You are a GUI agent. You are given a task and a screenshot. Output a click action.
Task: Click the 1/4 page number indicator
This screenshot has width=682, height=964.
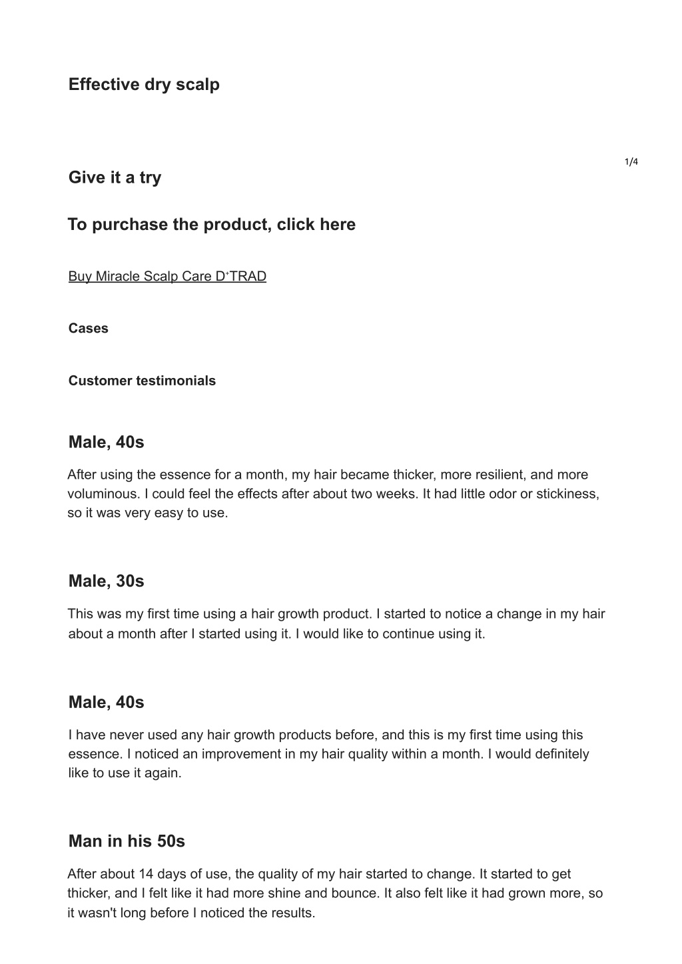click(631, 162)
